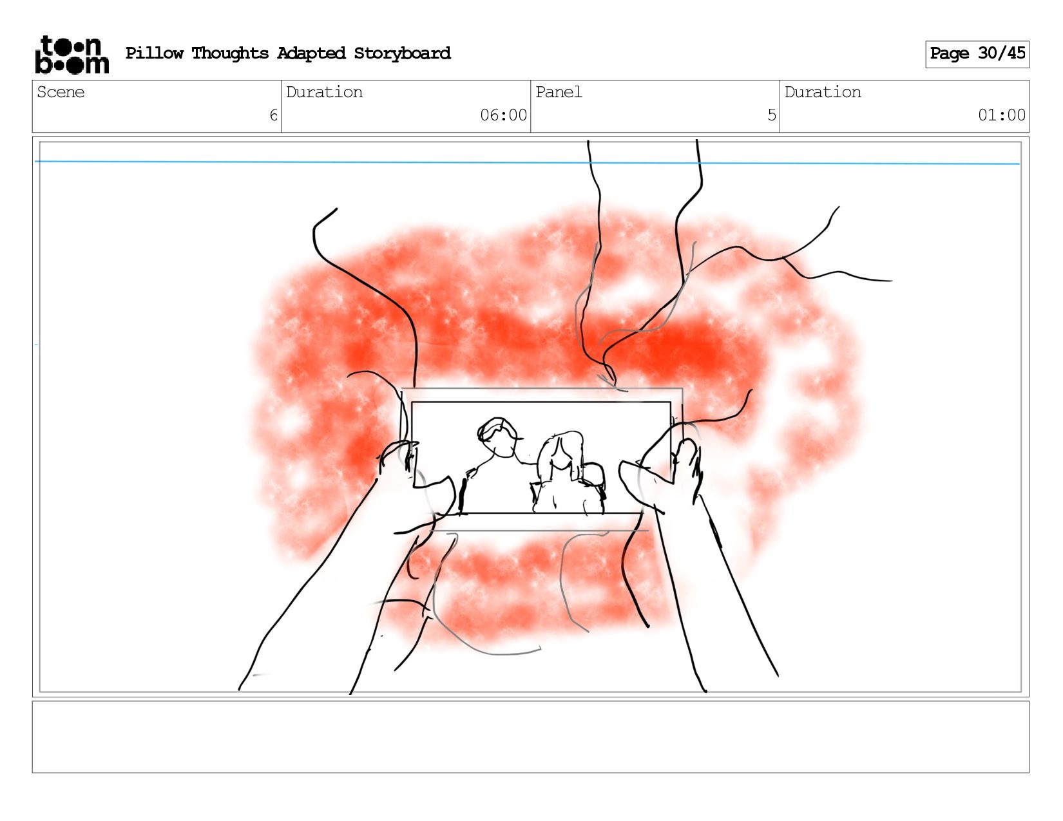Image resolution: width=1063 pixels, height=821 pixels.
Task: Click the 'Panel' header label
Action: pos(559,92)
